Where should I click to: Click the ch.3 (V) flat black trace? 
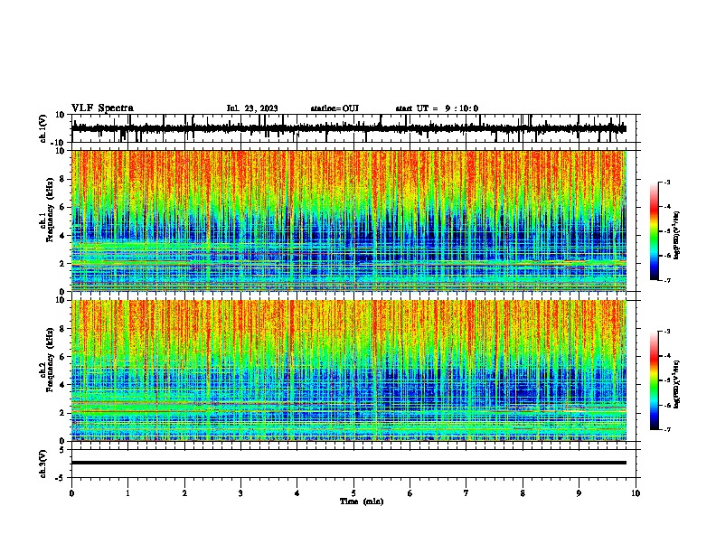[348, 463]
